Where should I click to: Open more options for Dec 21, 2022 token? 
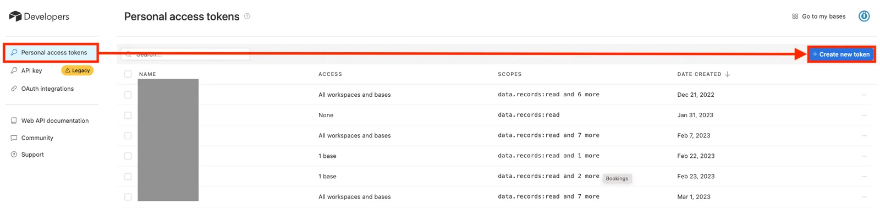[864, 95]
